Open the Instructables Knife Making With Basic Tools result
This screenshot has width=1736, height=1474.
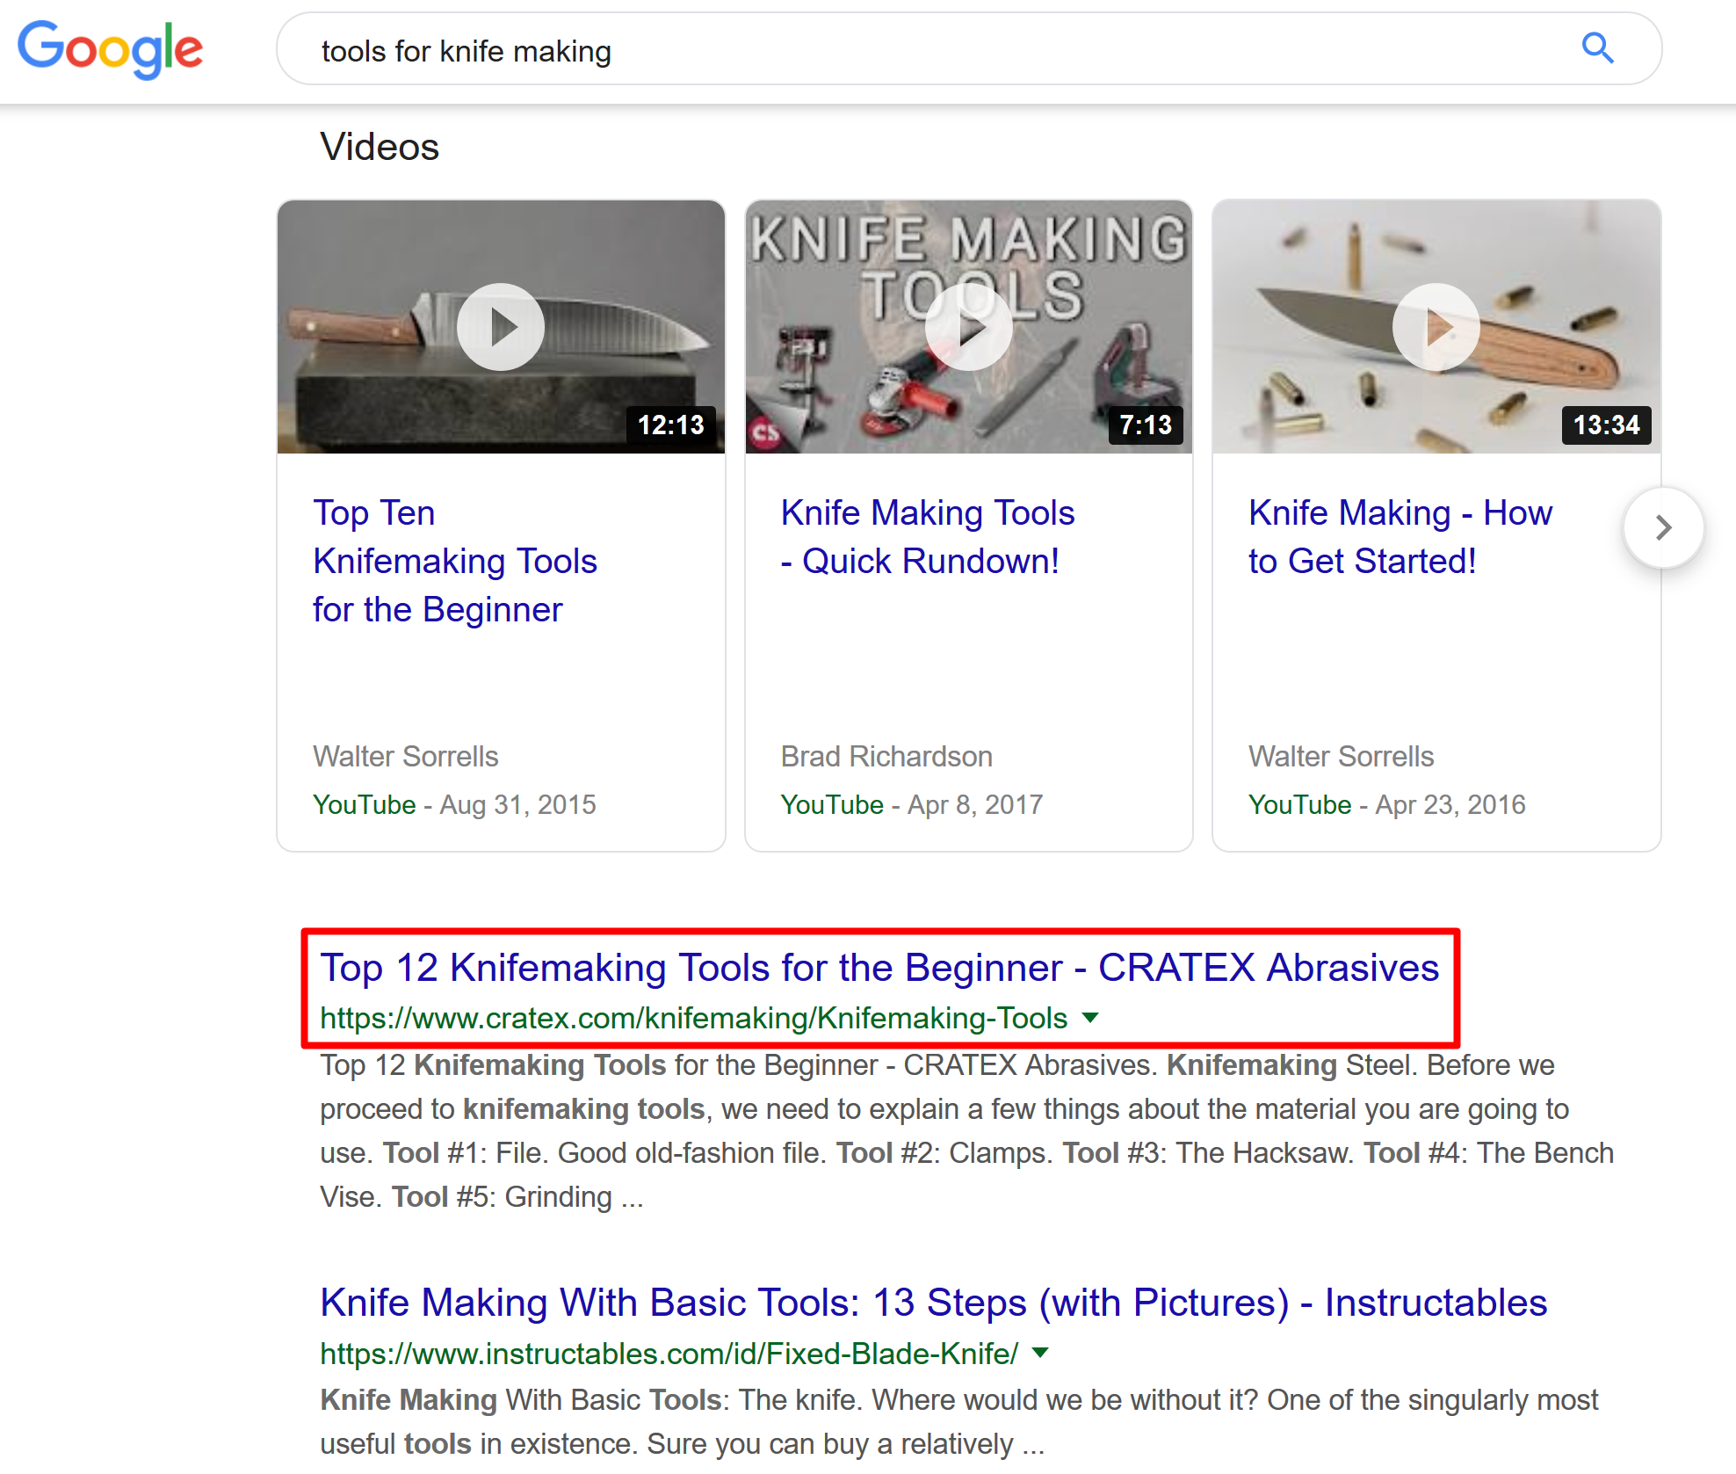click(x=933, y=1303)
